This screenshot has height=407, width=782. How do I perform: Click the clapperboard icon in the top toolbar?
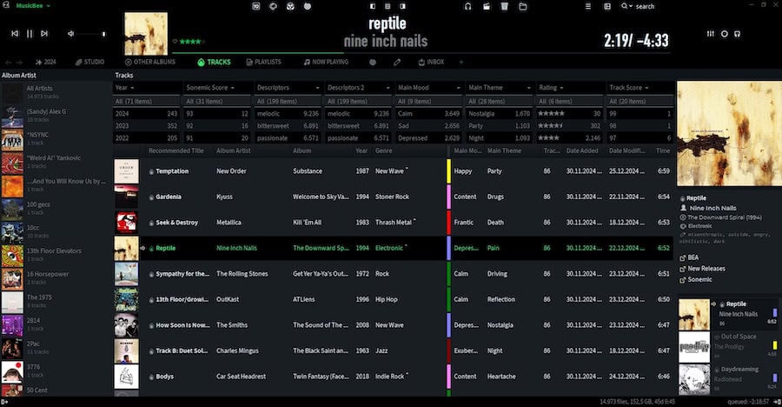pos(487,6)
